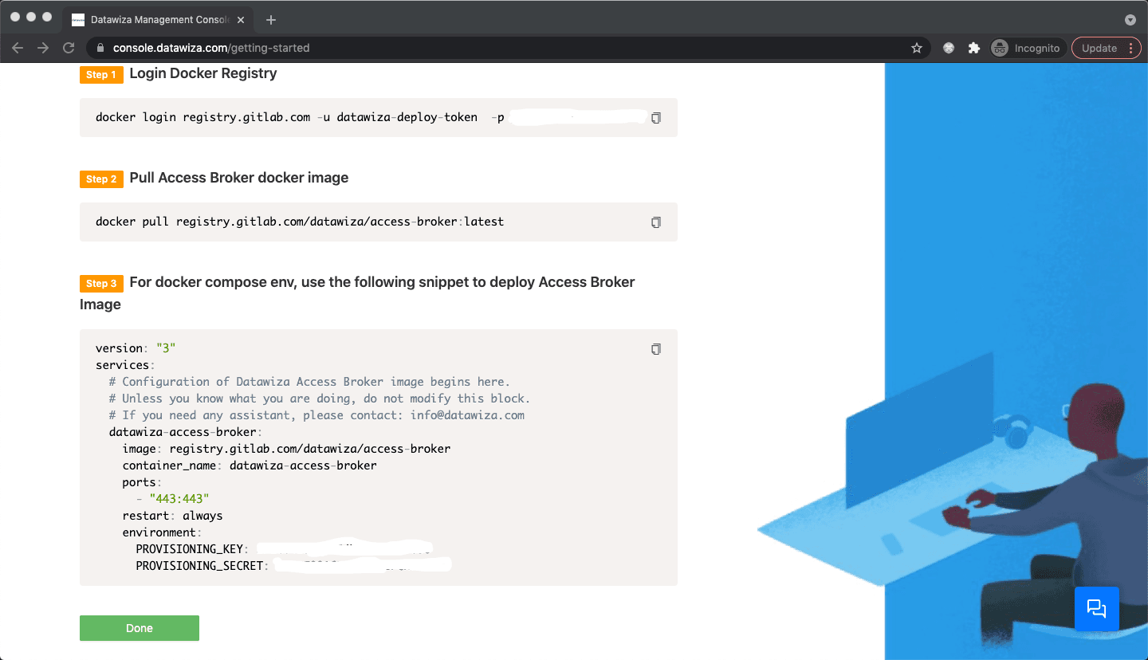Viewport: 1148px width, 660px height.
Task: Click the docker pull command text
Action: click(x=300, y=222)
